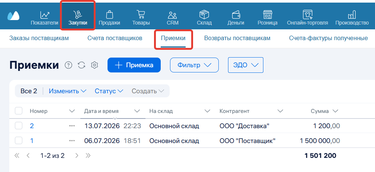Expand the Дата и время column chevron
The image size is (375, 172).
click(x=137, y=111)
